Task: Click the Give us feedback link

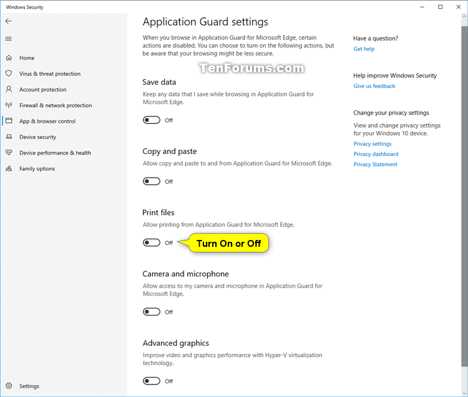Action: coord(374,86)
